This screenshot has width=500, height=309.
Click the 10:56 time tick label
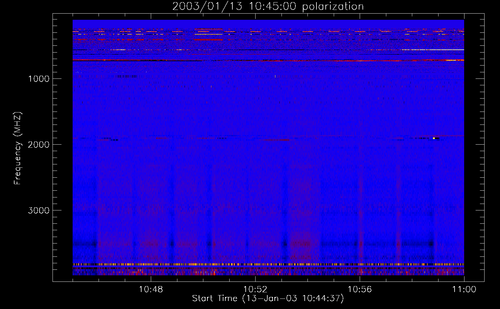(360, 290)
